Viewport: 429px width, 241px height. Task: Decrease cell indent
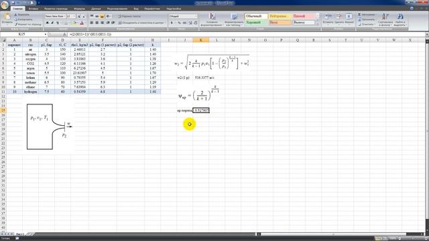(x=108, y=23)
